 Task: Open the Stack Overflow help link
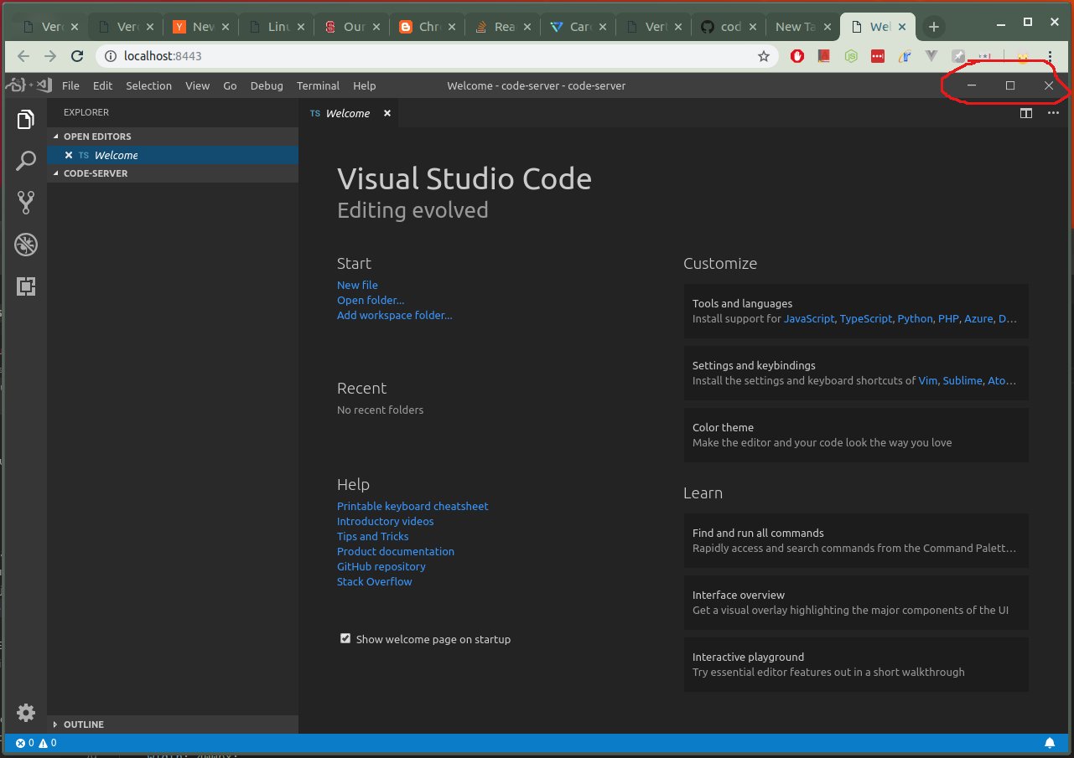point(375,581)
